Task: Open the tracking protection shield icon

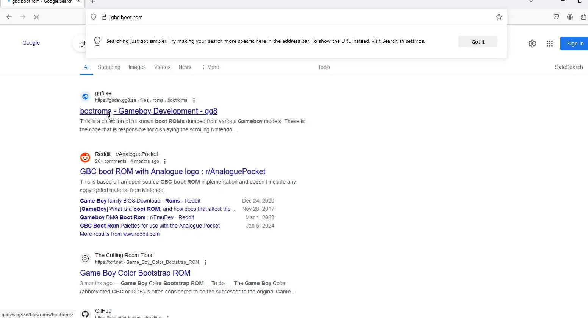Action: coord(94,17)
